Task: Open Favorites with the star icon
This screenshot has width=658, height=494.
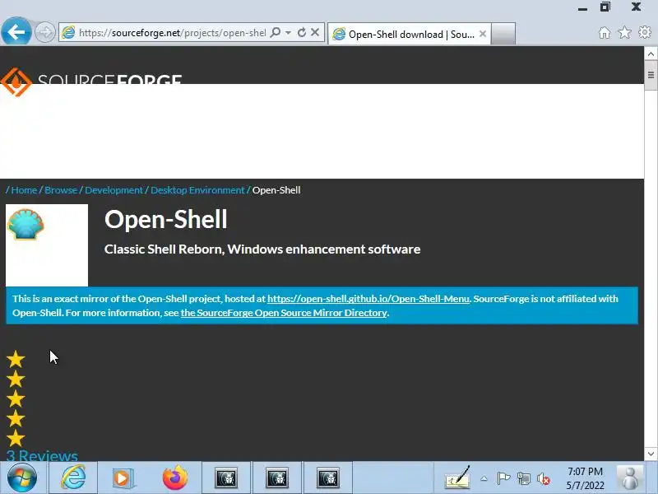Action: tap(625, 32)
